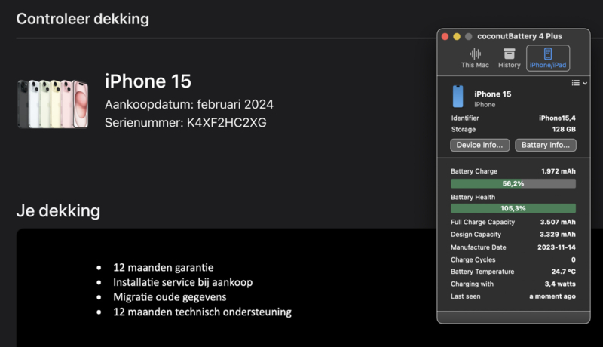This screenshot has height=347, width=603.
Task: Click Migratie oude gegevens bullet
Action: point(170,297)
